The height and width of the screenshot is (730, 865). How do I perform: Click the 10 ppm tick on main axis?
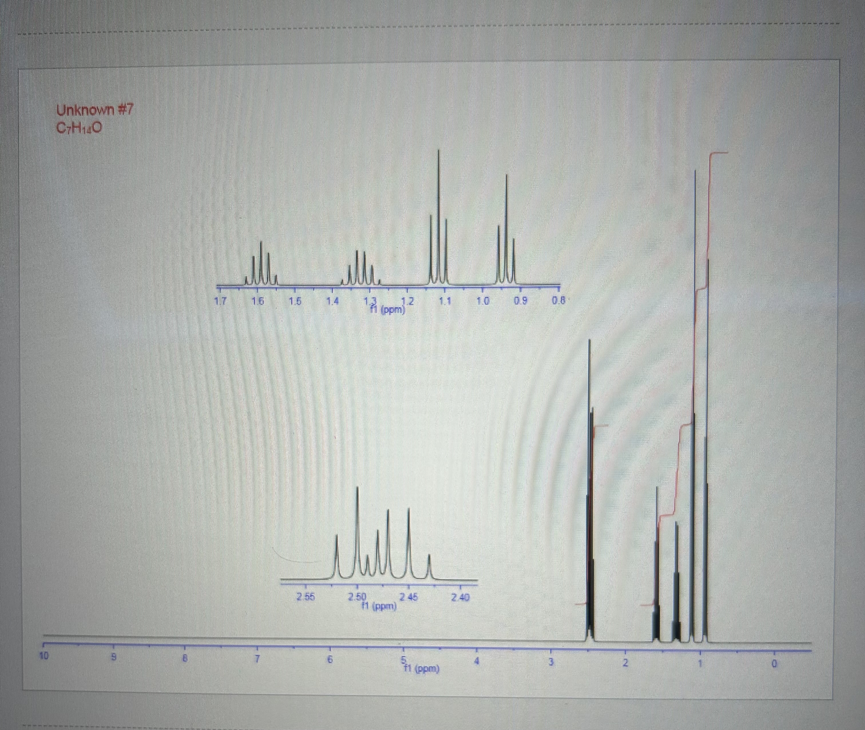[44, 655]
